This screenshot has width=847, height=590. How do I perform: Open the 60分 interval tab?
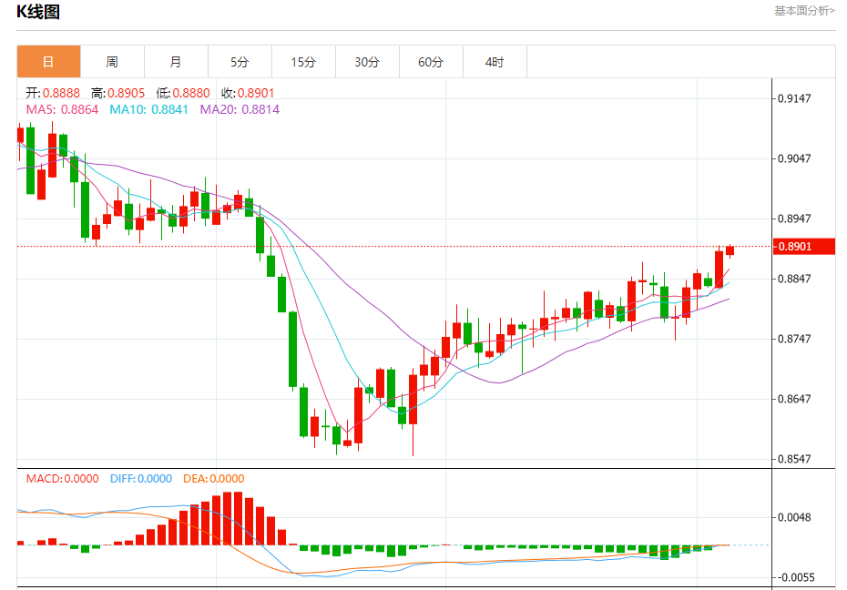tap(431, 62)
